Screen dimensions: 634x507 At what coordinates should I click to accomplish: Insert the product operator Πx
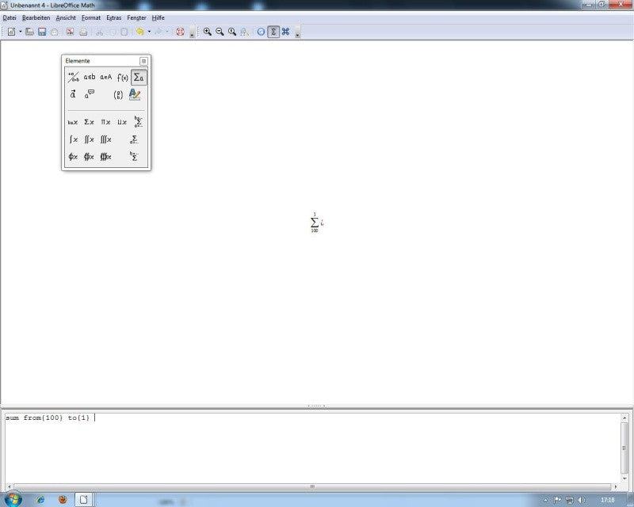tap(105, 122)
